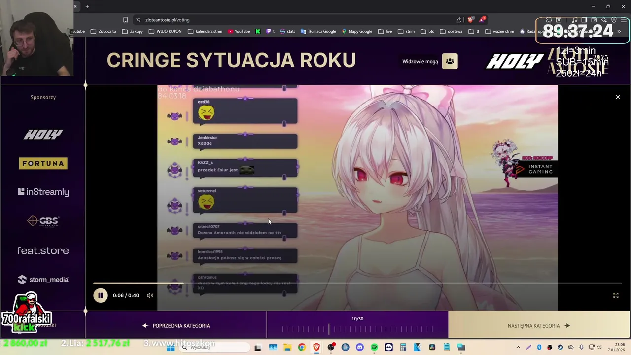The width and height of the screenshot is (631, 355).
Task: Show hidden system tray icons
Action: point(518,348)
